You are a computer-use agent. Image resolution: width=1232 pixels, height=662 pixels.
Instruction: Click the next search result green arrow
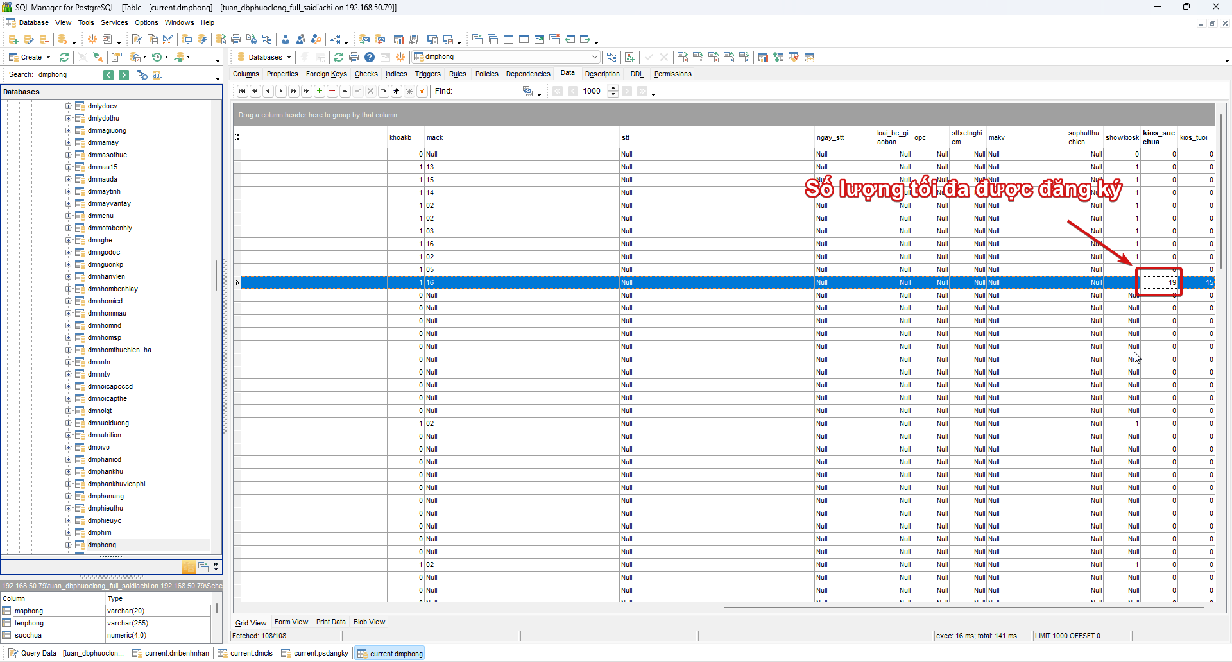(x=124, y=75)
